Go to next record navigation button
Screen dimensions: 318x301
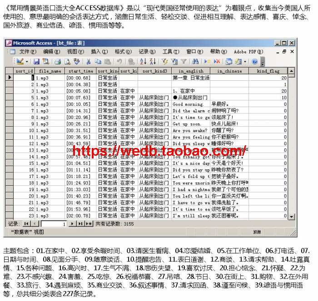(x=72, y=223)
